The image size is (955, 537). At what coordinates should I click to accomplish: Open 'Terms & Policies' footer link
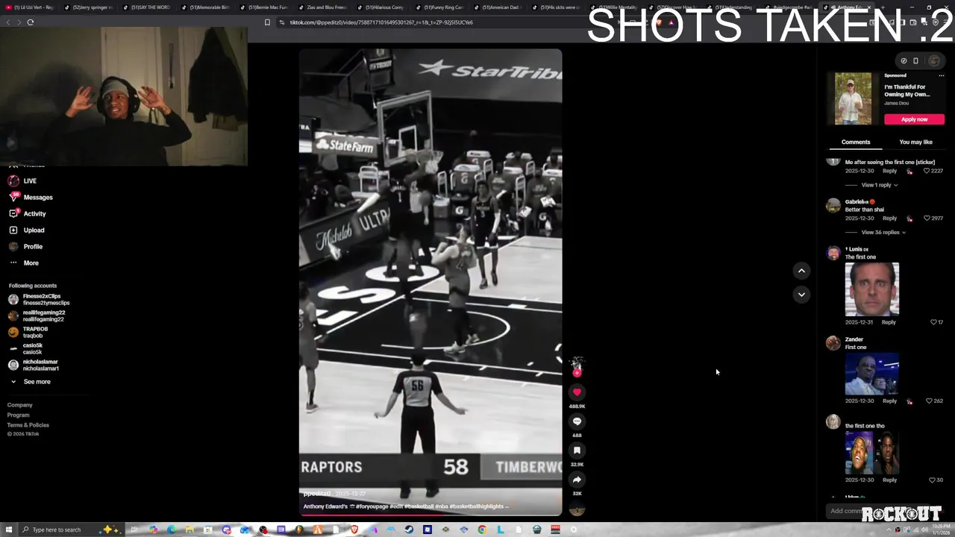pos(28,425)
